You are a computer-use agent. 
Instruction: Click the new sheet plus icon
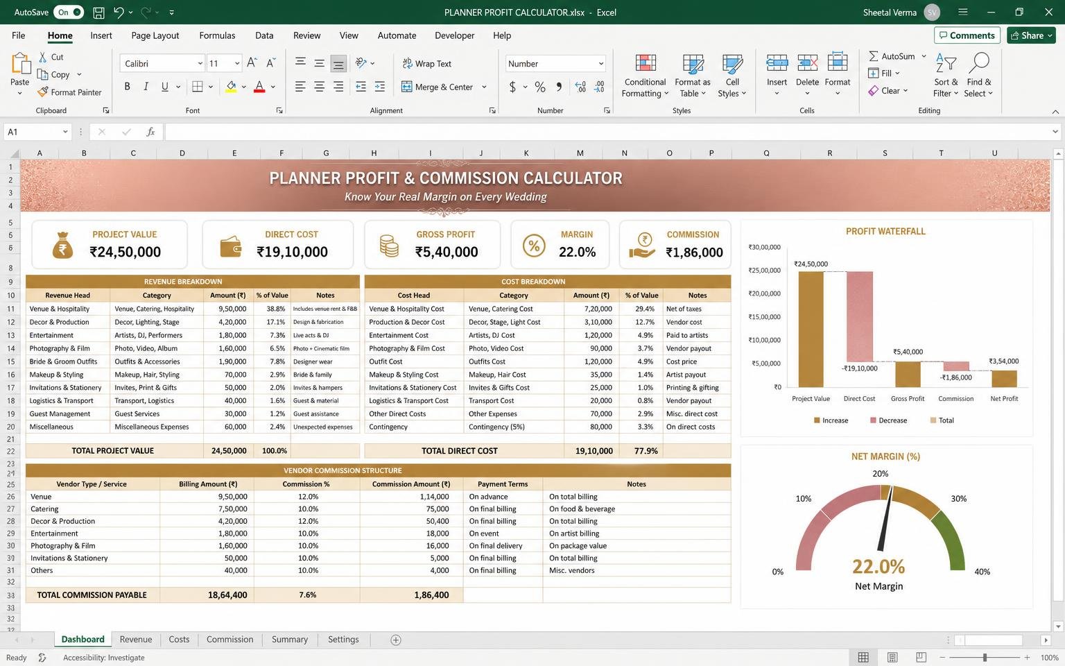pos(396,640)
